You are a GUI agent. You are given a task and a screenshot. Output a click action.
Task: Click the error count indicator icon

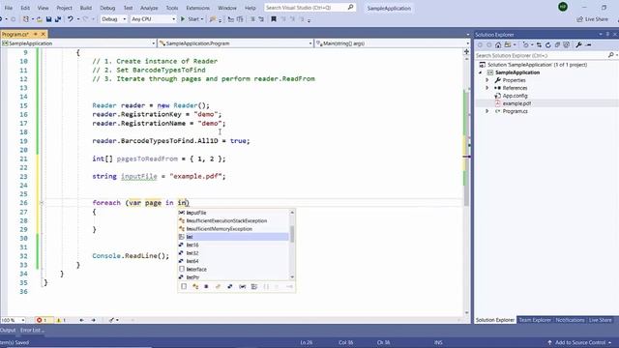(39, 320)
